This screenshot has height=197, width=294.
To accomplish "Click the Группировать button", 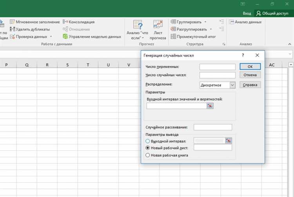I will (x=186, y=22).
